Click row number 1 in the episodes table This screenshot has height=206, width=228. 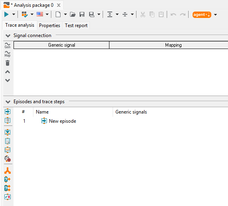tap(24, 121)
